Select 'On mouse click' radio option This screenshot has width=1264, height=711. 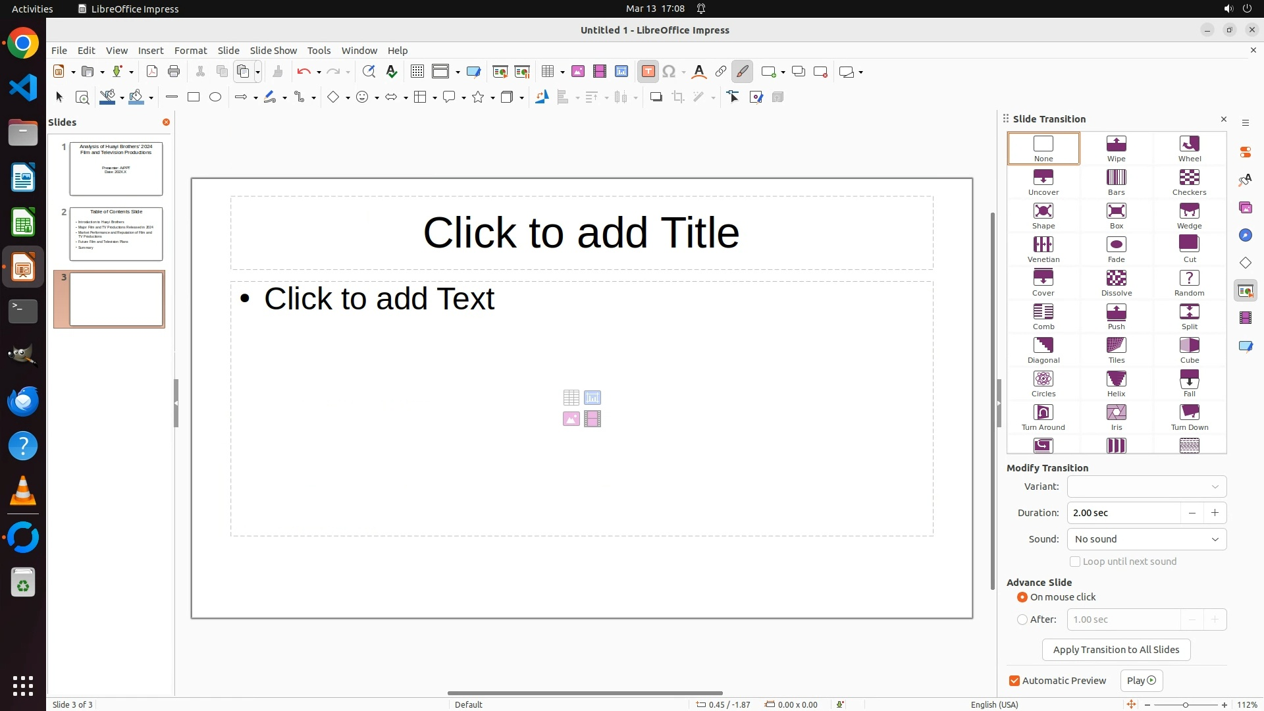coord(1022,597)
